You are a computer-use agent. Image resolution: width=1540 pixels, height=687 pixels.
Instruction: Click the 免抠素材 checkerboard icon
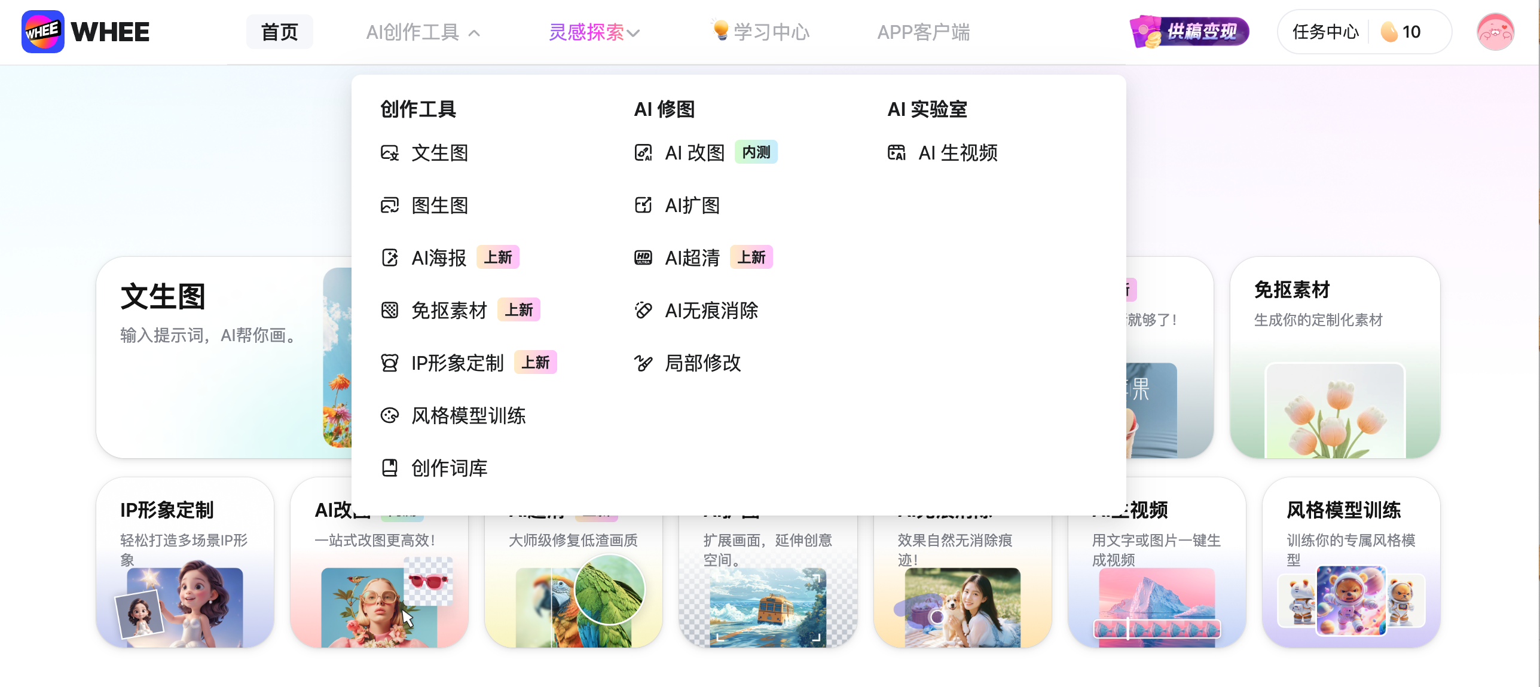[390, 311]
